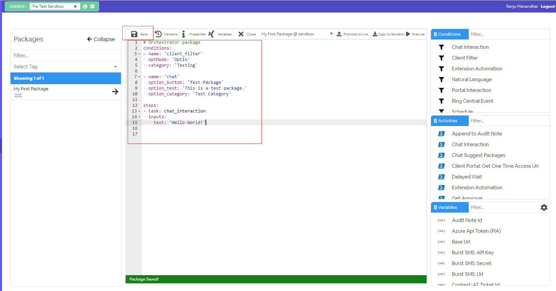Viewport: 556px width, 291px height.
Task: Click the Draft status label
Action: pyautogui.click(x=18, y=95)
